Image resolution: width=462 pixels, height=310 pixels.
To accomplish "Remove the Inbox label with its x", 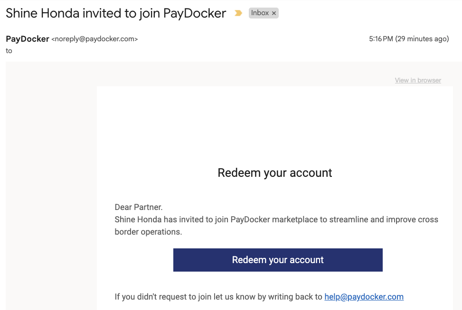I will point(273,13).
